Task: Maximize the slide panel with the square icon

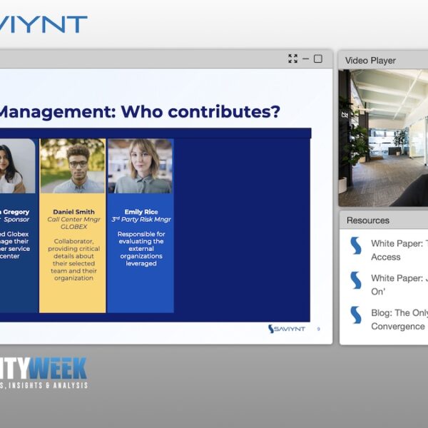Action: point(318,58)
